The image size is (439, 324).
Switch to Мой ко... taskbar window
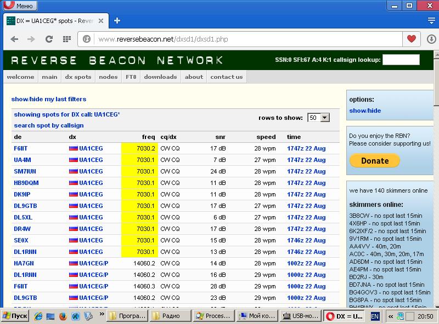[257, 316]
